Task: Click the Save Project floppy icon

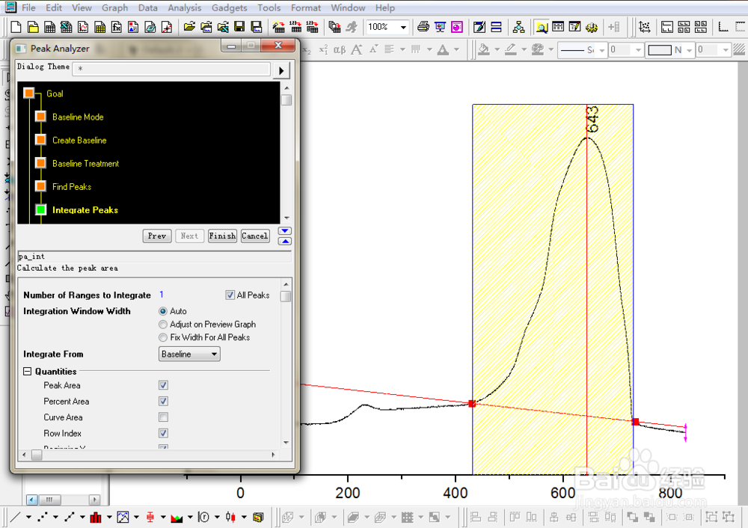Action: click(x=239, y=27)
